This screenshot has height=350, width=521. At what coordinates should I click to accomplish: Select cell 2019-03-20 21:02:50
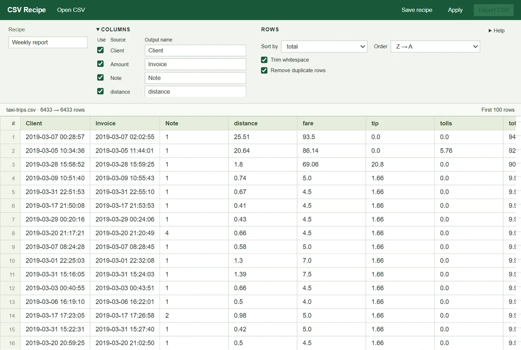(x=125, y=343)
